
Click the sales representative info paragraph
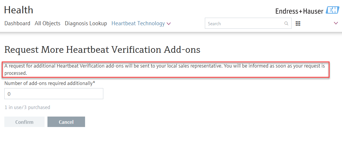(164, 69)
